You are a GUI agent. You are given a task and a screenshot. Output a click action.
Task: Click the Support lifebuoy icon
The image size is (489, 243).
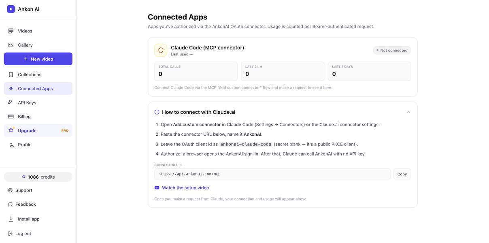point(11,190)
